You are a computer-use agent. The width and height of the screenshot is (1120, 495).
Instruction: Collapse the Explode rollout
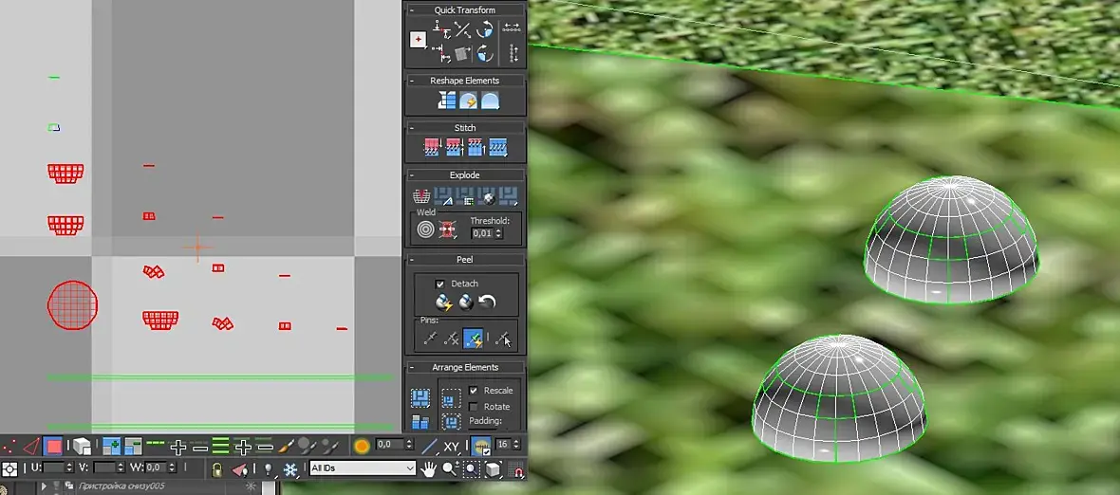412,174
